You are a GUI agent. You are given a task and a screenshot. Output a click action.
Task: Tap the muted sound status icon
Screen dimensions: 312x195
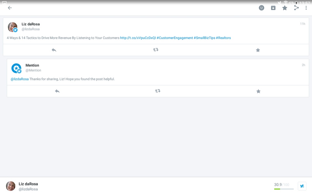(279, 3)
